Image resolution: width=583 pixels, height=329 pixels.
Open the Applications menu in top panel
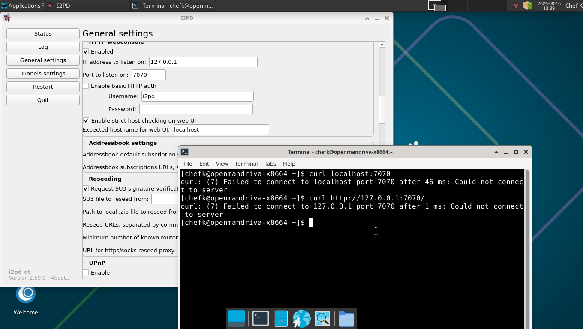21,6
